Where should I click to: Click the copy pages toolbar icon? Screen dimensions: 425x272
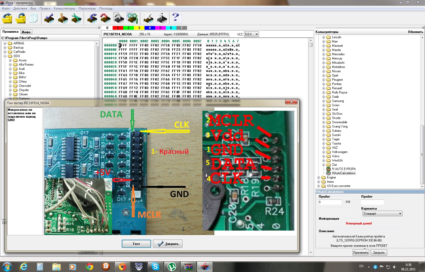pos(34,19)
